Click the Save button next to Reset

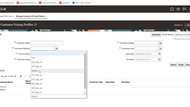point(188,65)
